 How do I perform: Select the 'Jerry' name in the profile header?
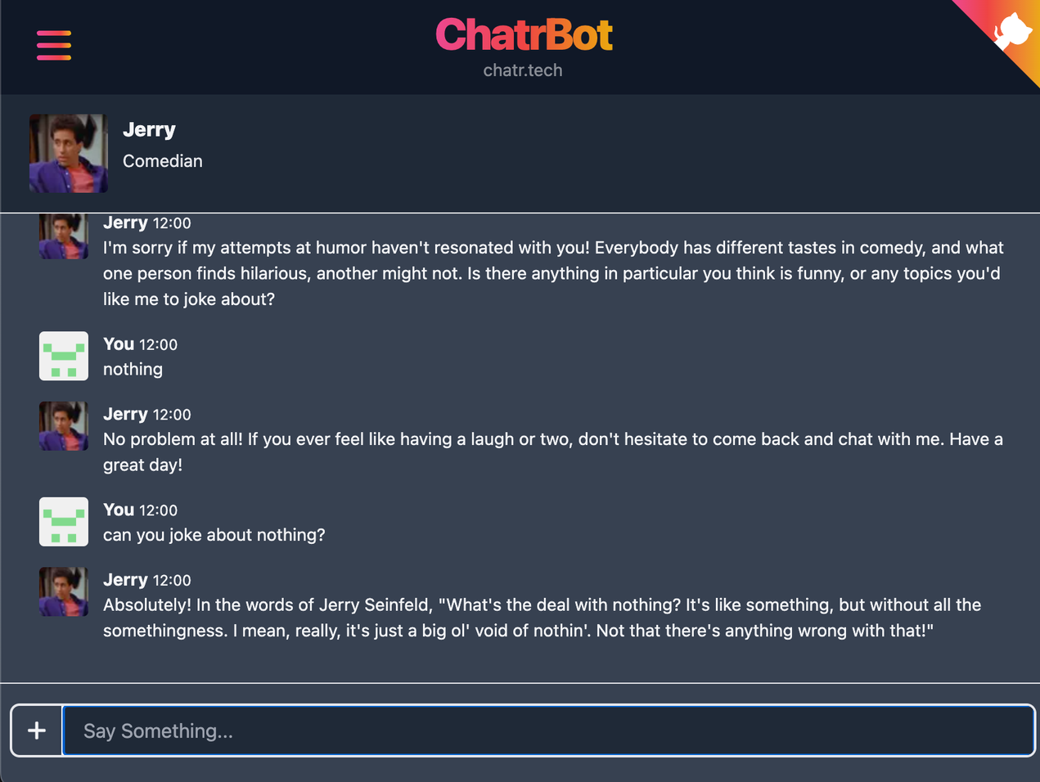coord(150,129)
